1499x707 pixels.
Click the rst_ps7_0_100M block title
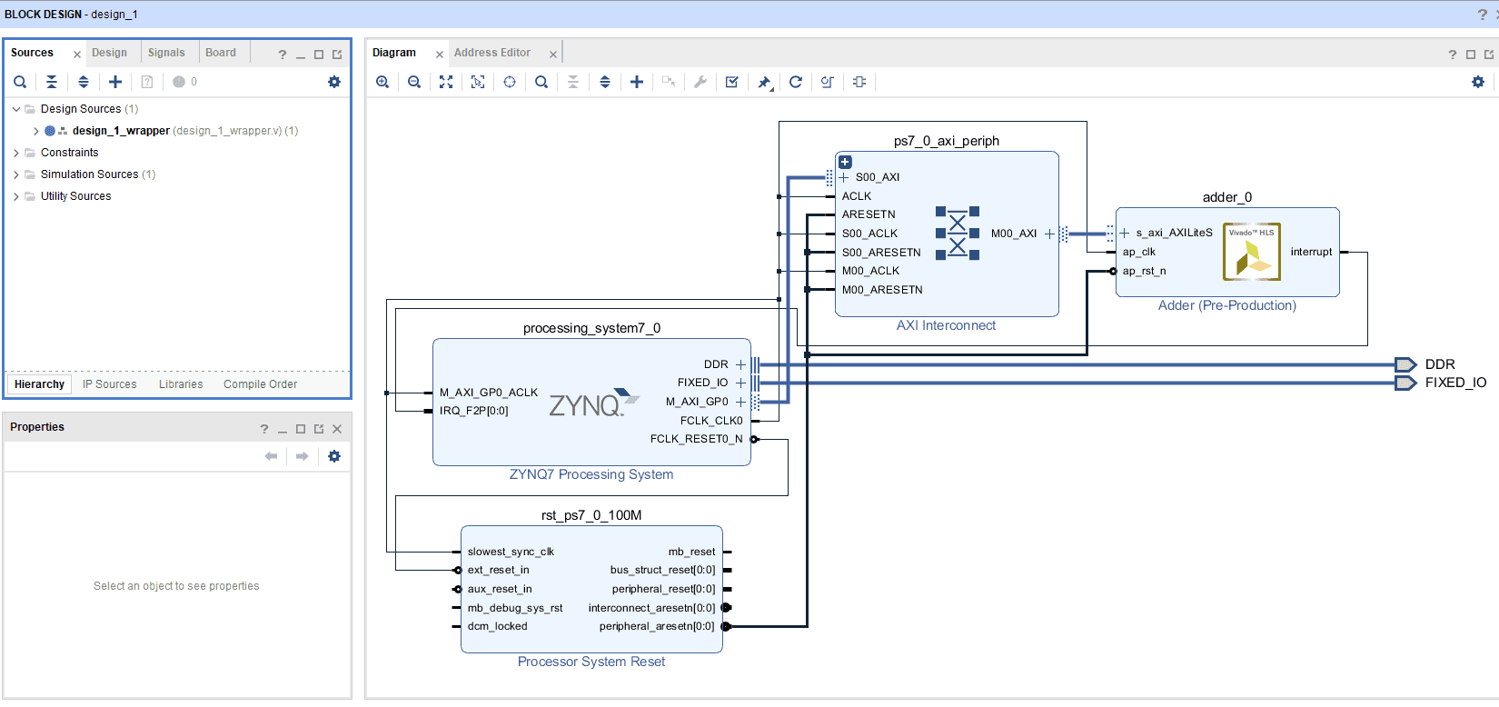(x=591, y=515)
